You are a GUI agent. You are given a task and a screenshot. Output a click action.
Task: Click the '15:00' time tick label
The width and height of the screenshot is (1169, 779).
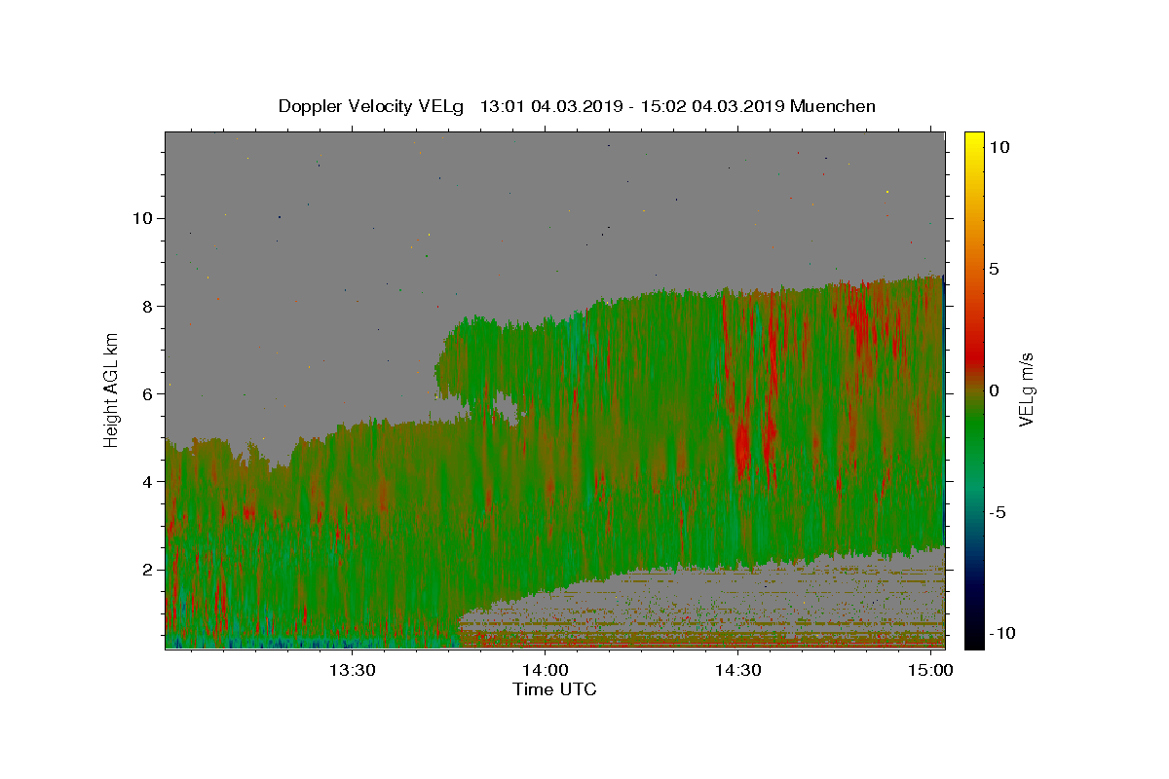pos(932,670)
